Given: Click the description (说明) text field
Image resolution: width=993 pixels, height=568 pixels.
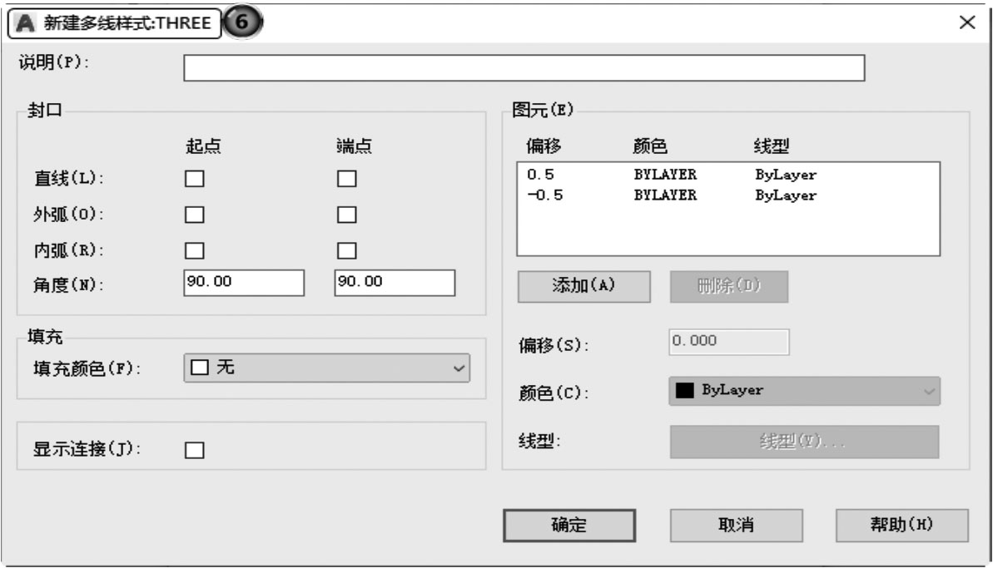Looking at the screenshot, I should pos(524,68).
